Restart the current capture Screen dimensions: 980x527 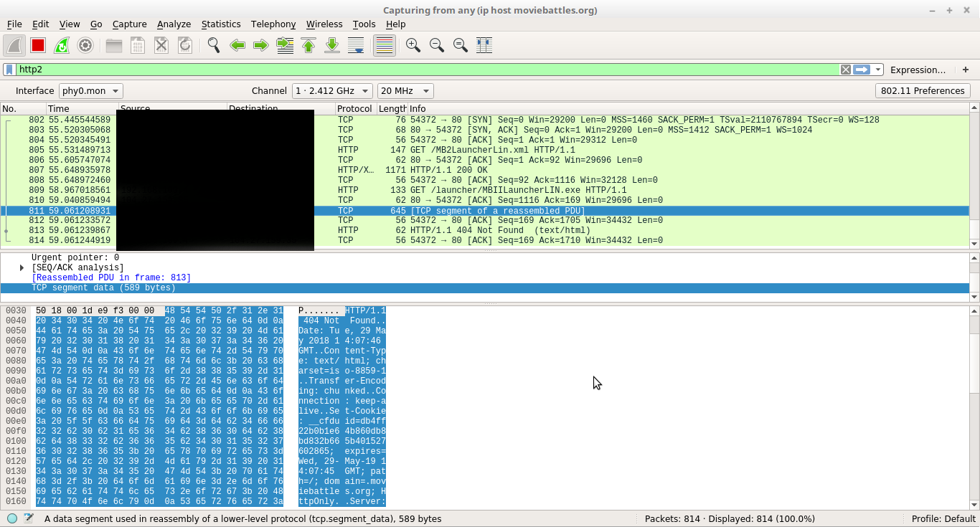pos(62,45)
